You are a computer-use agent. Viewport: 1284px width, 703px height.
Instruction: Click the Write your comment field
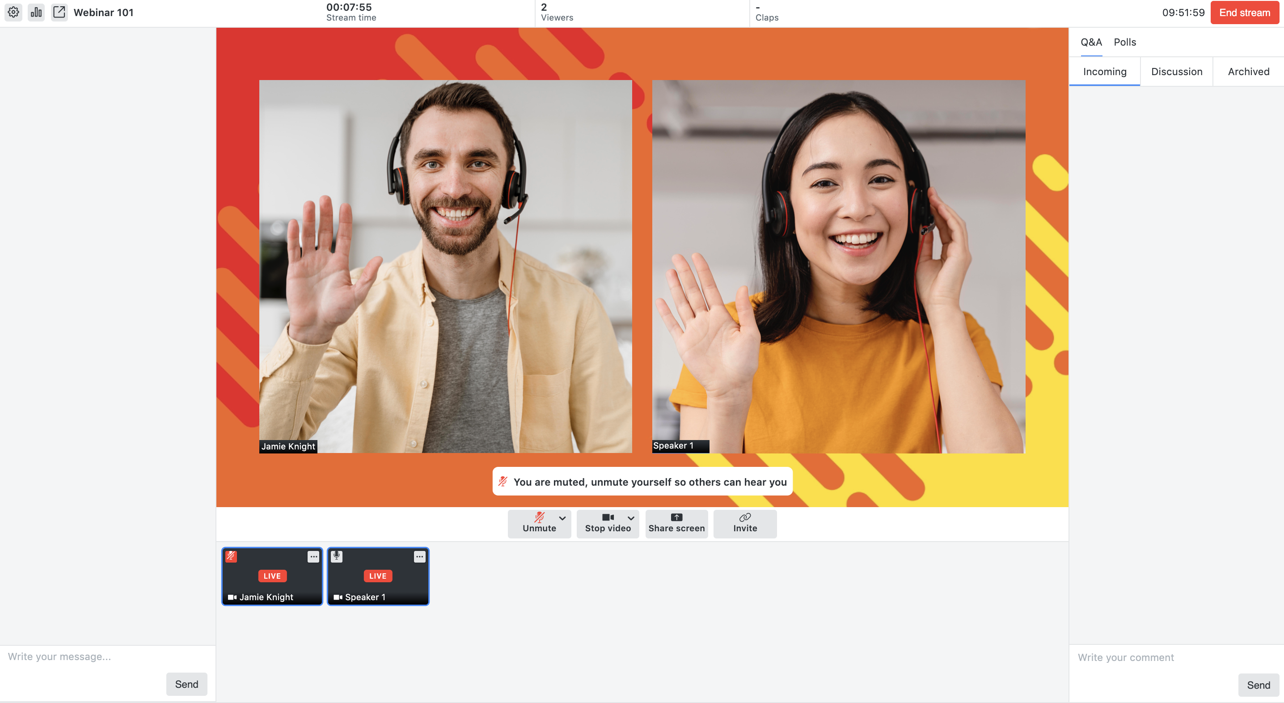tap(1176, 658)
